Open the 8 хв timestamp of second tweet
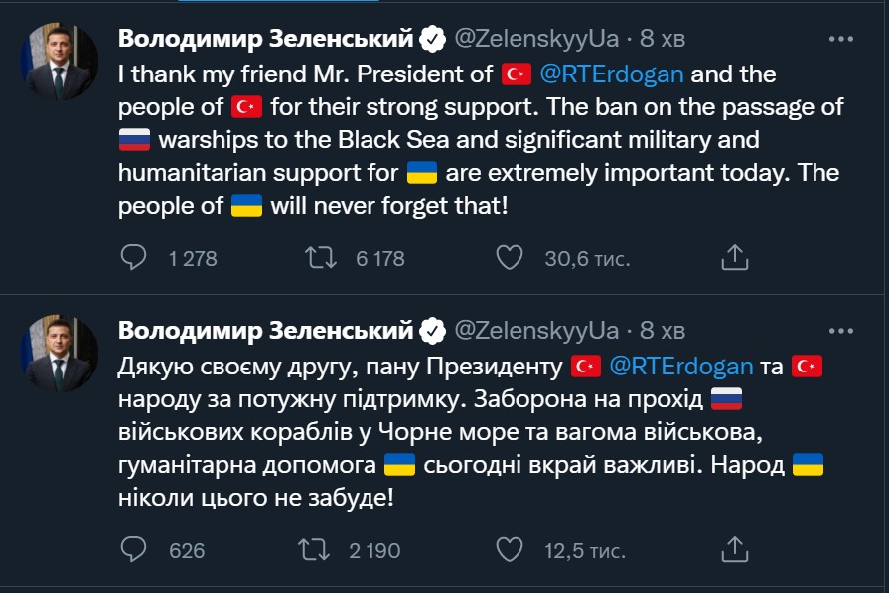889x593 pixels. [x=663, y=331]
